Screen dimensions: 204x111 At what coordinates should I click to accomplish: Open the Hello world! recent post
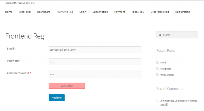pos(167,75)
